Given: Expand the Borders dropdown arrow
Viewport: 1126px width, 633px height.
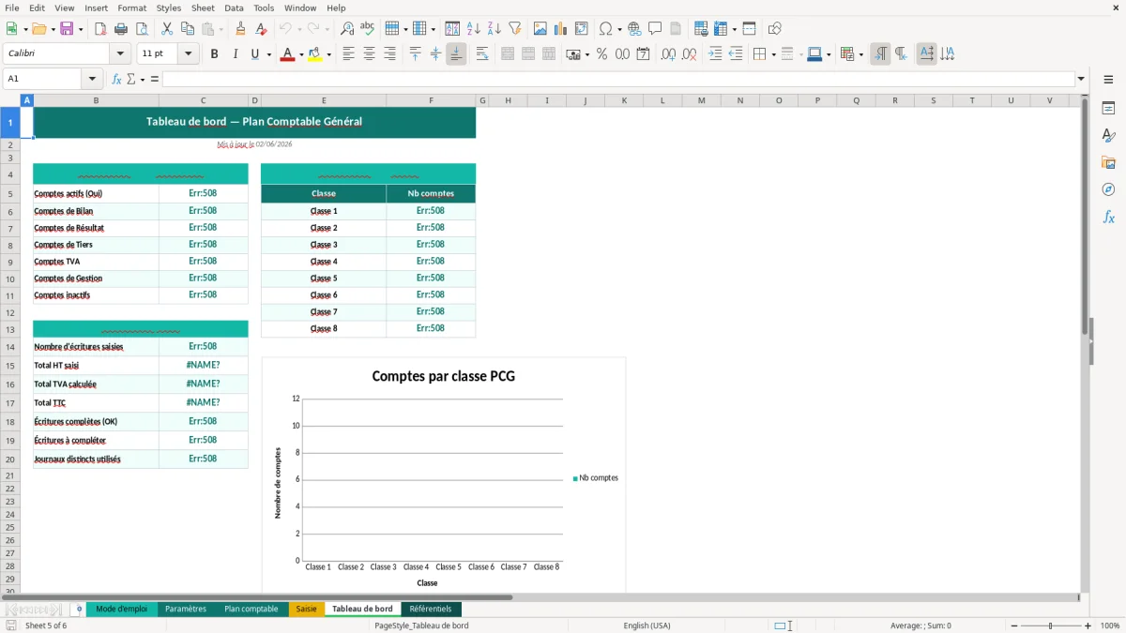Looking at the screenshot, I should [x=773, y=54].
